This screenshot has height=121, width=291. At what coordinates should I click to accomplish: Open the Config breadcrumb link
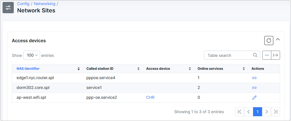coord(23,4)
